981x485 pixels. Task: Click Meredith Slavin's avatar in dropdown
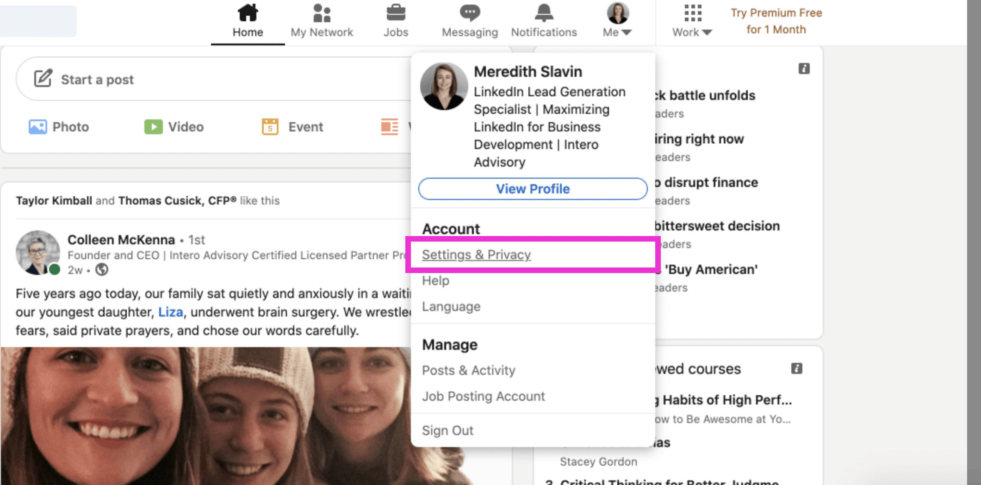click(444, 86)
